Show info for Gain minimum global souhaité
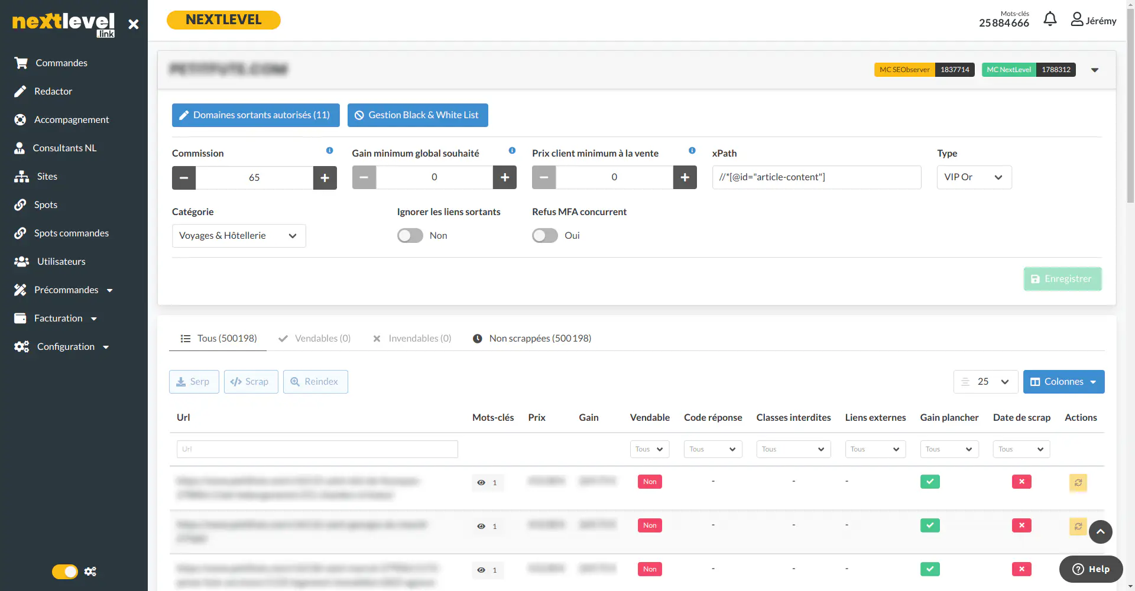 (512, 151)
